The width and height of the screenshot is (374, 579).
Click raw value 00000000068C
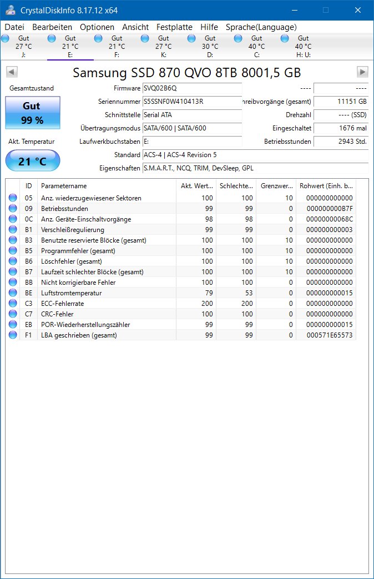point(329,219)
